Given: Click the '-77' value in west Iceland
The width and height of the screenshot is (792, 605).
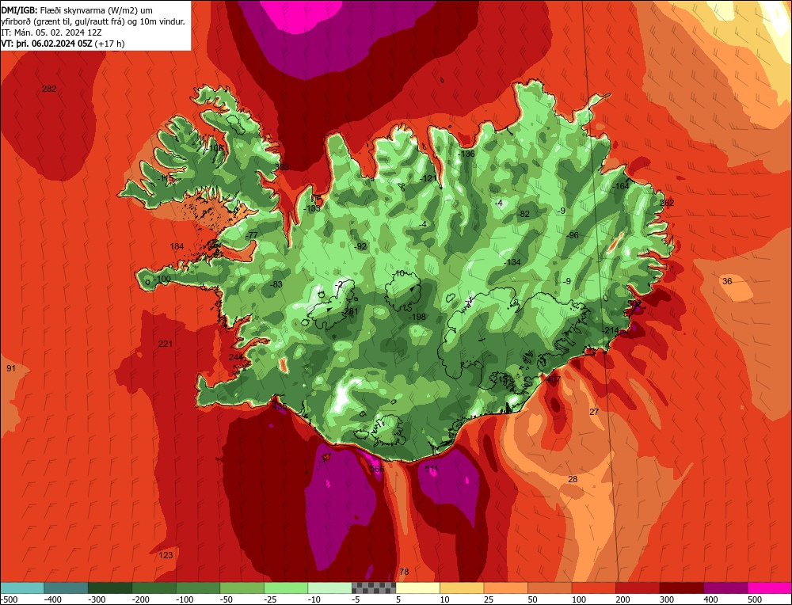Looking at the screenshot, I should click(252, 235).
